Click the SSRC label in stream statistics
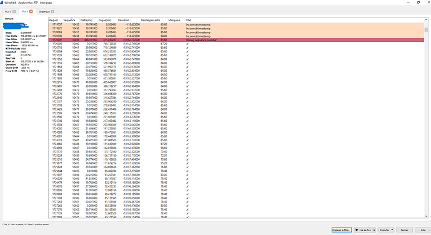This screenshot has width=431, height=235. 8,32
